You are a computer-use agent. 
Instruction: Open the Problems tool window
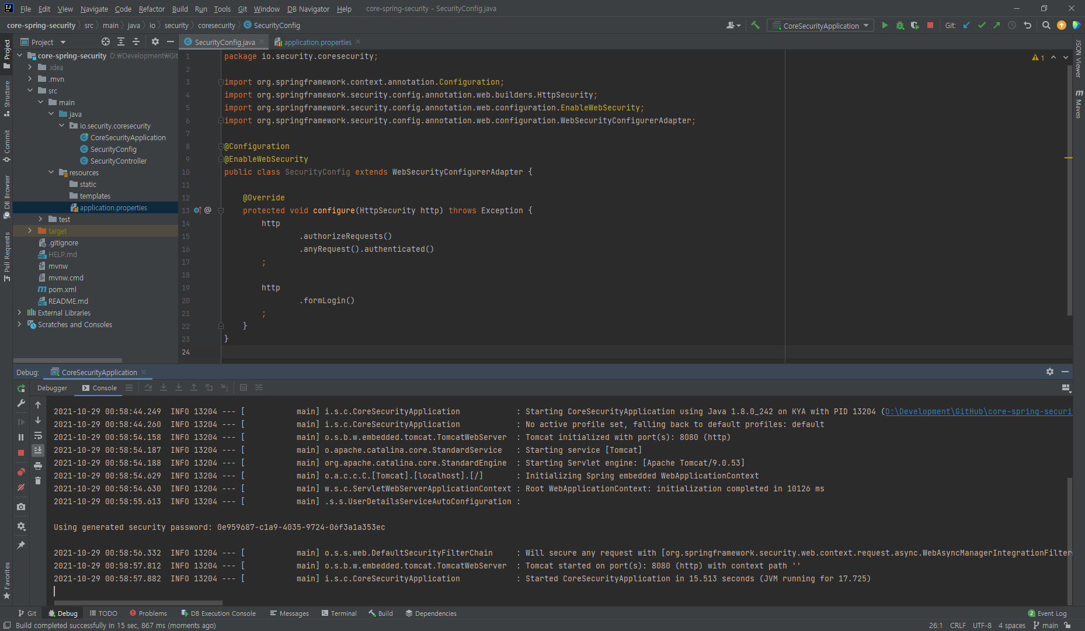click(148, 613)
